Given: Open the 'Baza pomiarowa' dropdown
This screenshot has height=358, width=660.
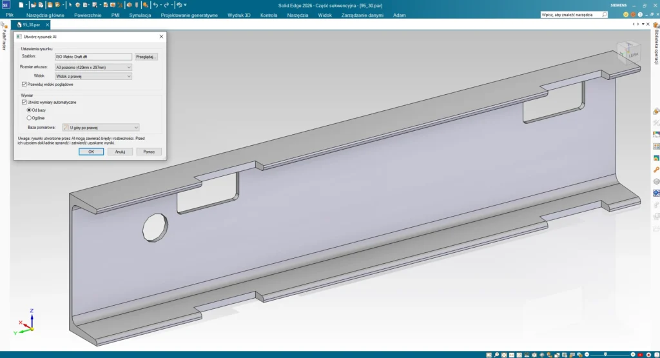Looking at the screenshot, I should point(101,128).
